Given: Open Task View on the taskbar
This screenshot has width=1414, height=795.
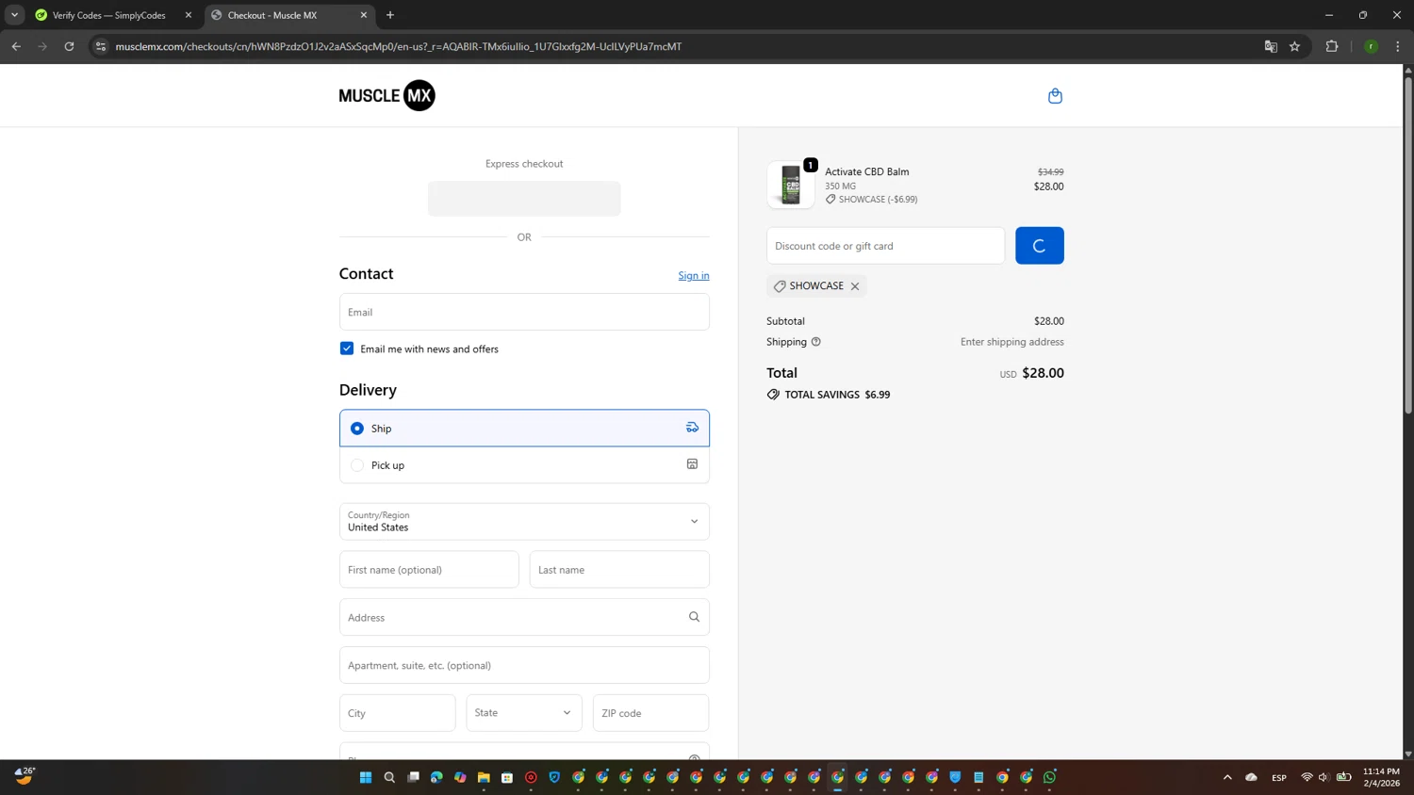Looking at the screenshot, I should 413,777.
